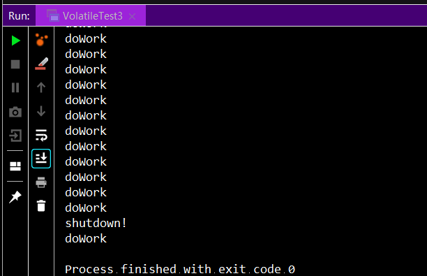The width and height of the screenshot is (427, 276).
Task: Click the Process finished with exit code line
Action: (180, 269)
